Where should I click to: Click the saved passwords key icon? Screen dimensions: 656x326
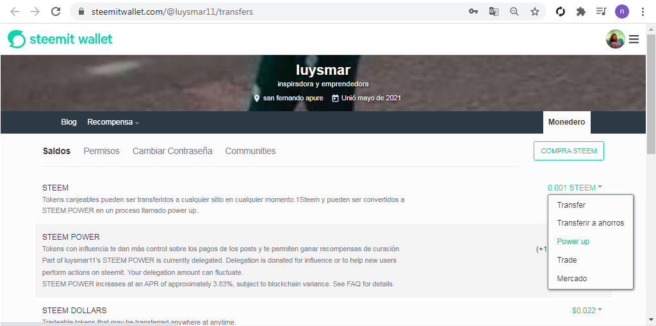pyautogui.click(x=473, y=12)
